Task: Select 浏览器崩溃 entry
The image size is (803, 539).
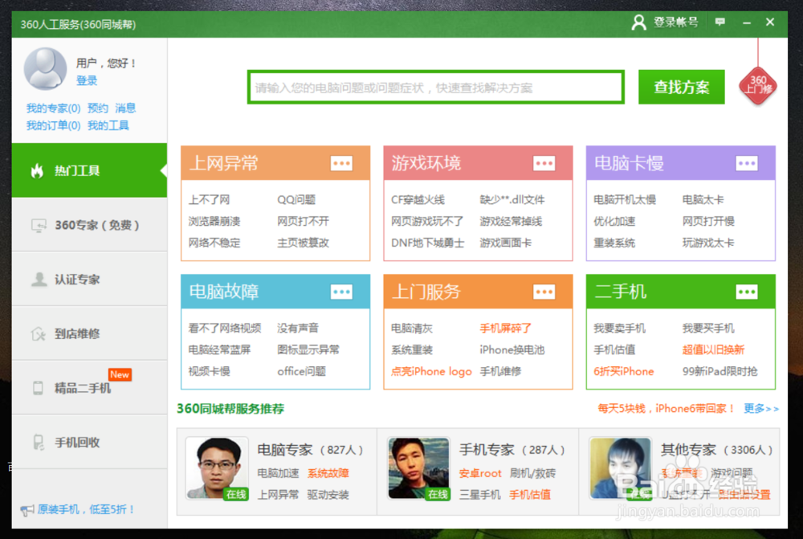Action: pyautogui.click(x=214, y=222)
